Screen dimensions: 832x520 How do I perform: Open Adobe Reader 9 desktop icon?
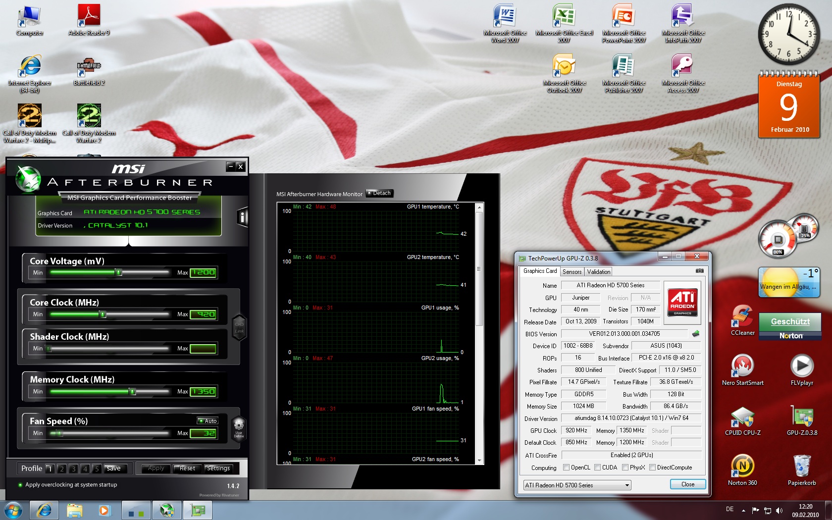tap(89, 20)
